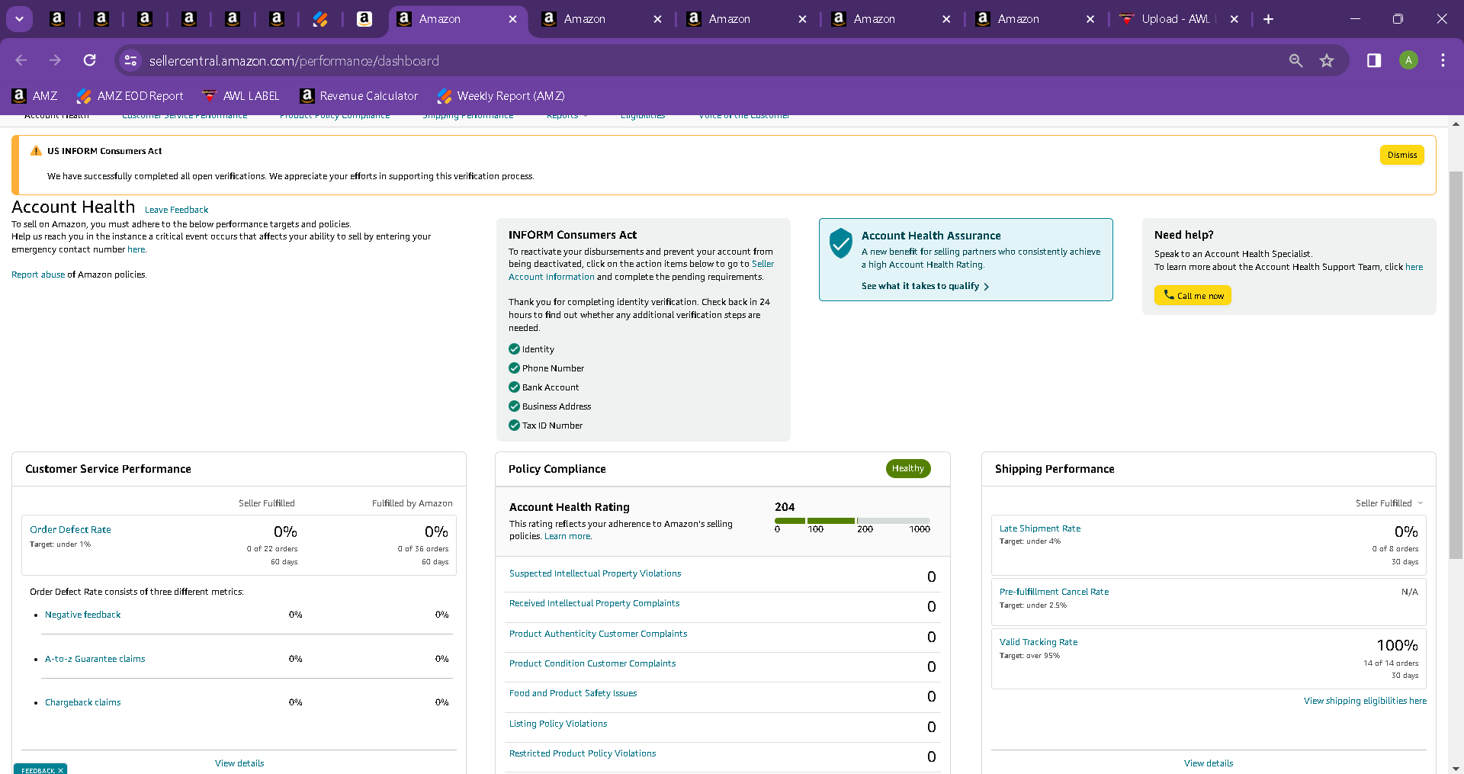Go back to the previous page
Viewport: 1464px width, 774px height.
(21, 60)
